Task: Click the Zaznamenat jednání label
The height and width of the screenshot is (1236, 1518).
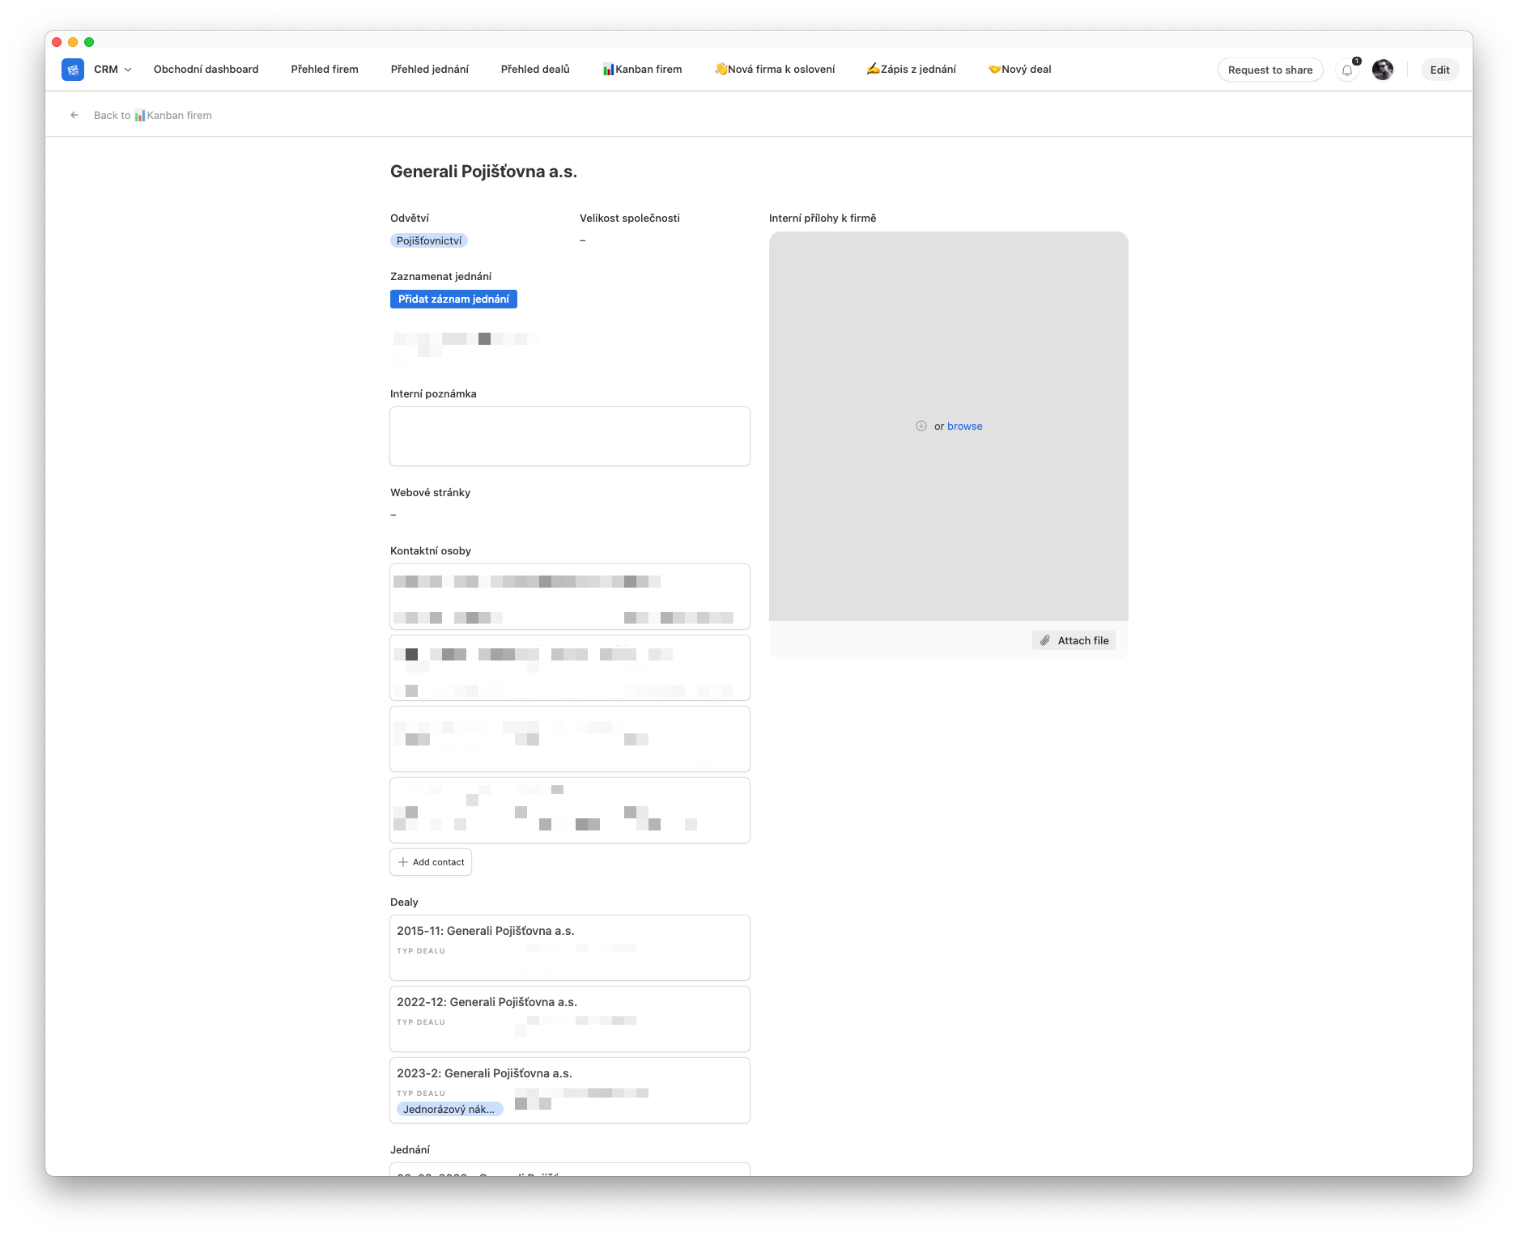Action: click(440, 277)
